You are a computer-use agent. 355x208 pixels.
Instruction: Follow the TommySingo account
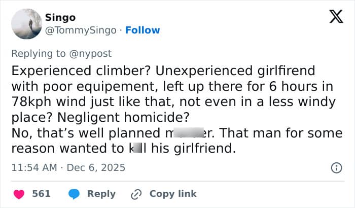(x=143, y=30)
